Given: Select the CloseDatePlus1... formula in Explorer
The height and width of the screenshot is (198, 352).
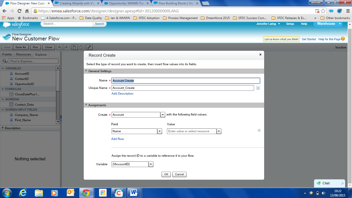Looking at the screenshot, I should pyautogui.click(x=27, y=94).
